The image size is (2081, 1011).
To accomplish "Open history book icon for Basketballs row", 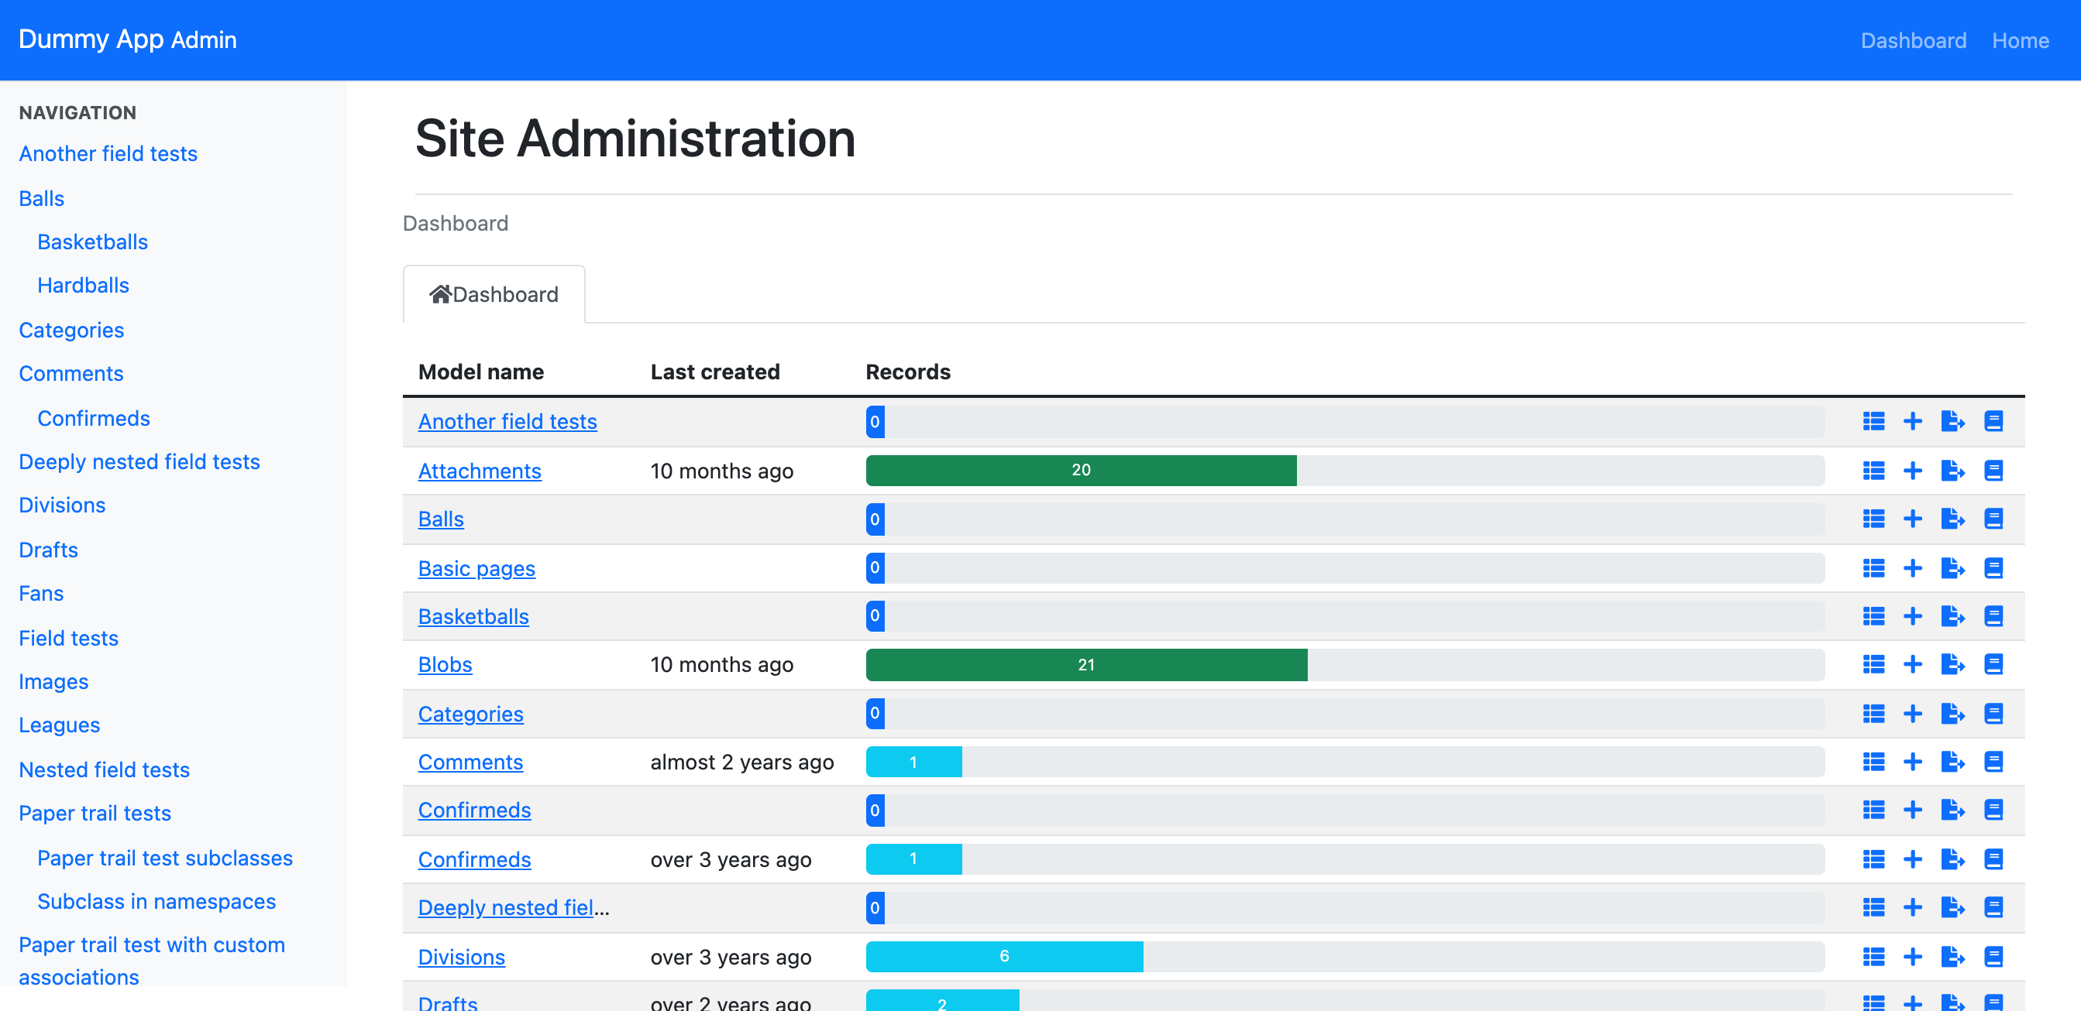I will pos(1992,616).
